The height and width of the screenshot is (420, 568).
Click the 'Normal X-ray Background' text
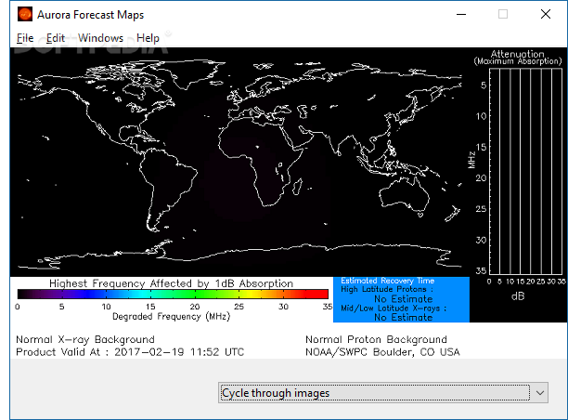pos(85,339)
